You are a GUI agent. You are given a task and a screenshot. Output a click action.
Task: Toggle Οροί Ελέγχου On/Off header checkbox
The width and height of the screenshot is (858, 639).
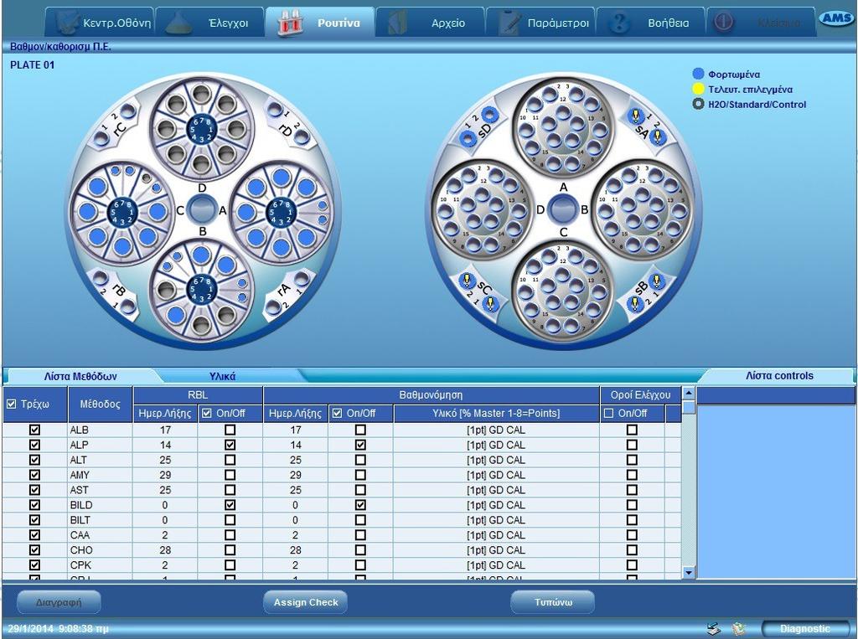tap(608, 414)
